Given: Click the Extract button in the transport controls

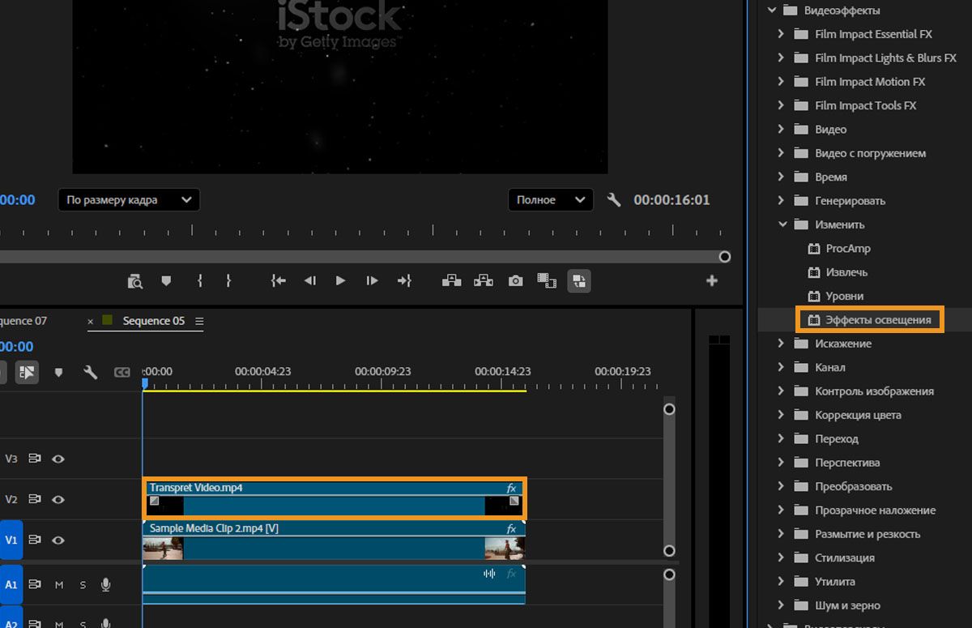Looking at the screenshot, I should [x=484, y=281].
